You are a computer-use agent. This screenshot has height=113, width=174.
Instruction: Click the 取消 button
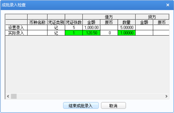click(x=113, y=106)
